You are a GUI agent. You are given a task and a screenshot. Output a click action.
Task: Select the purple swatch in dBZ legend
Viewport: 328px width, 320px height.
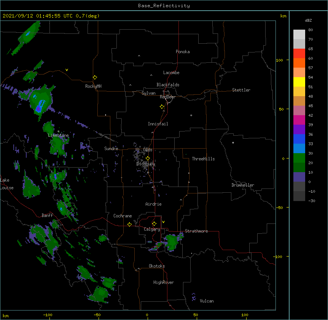(x=299, y=129)
